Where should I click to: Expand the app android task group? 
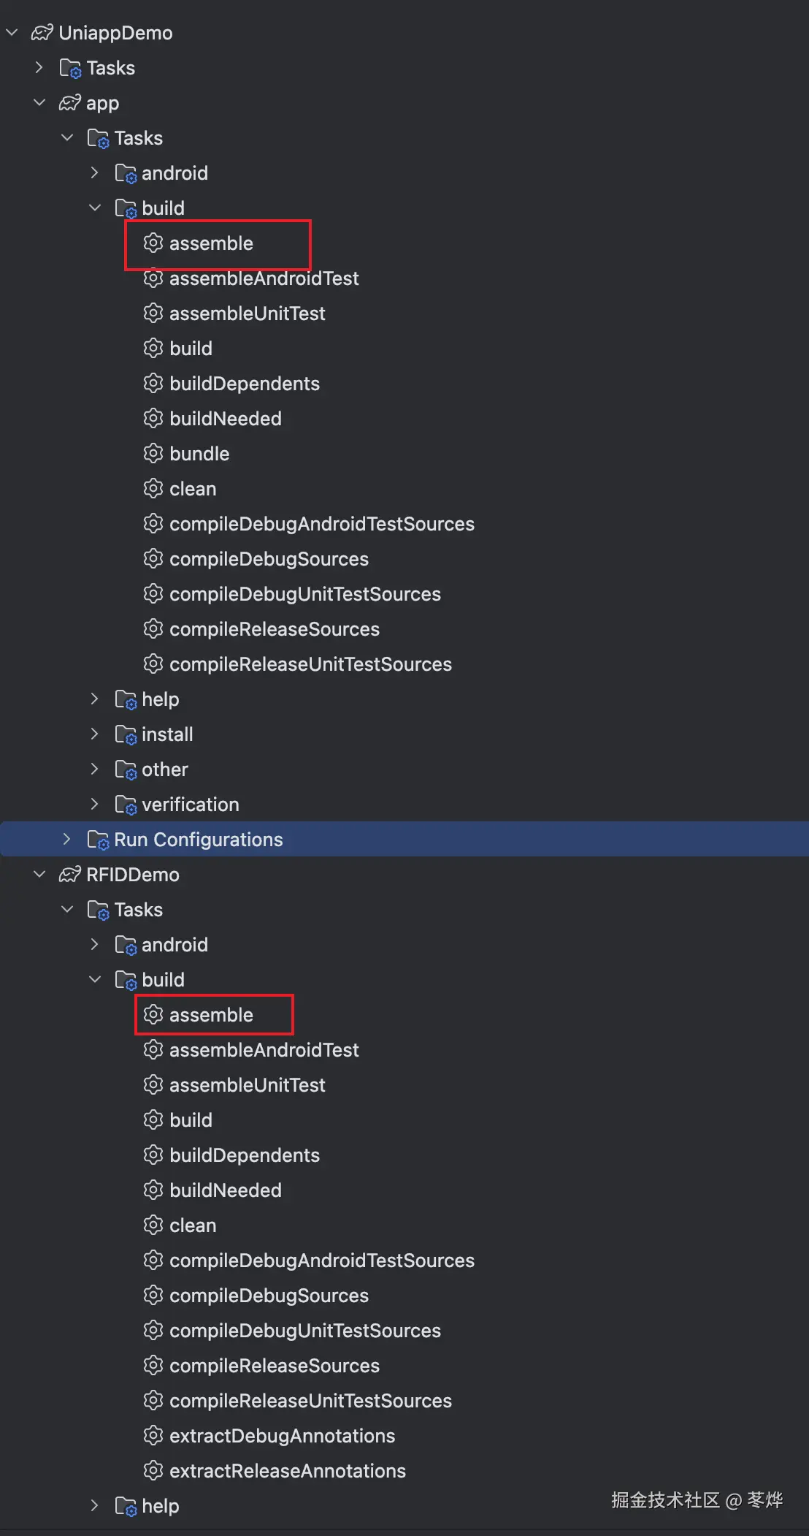coord(94,173)
